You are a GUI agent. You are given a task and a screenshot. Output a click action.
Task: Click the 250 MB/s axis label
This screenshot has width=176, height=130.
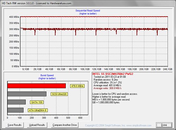click(14, 35)
